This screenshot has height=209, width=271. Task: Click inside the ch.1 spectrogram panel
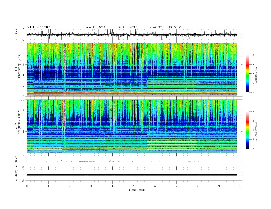(x=132, y=70)
